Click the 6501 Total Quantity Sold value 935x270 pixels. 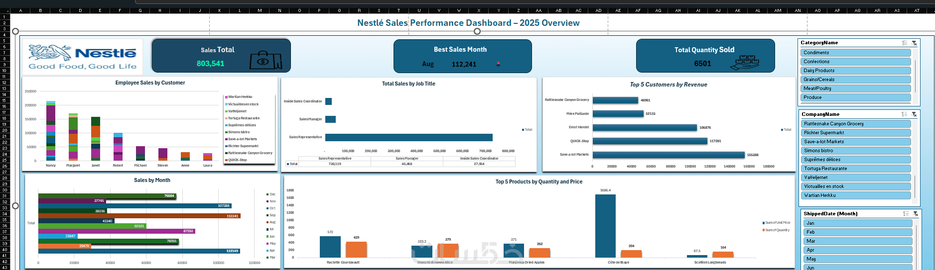pos(702,64)
